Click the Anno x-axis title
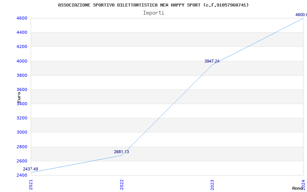This screenshot has width=307, height=192. 298,188
